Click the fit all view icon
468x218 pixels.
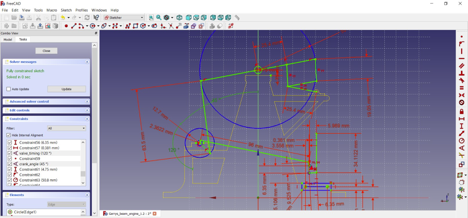151,18
